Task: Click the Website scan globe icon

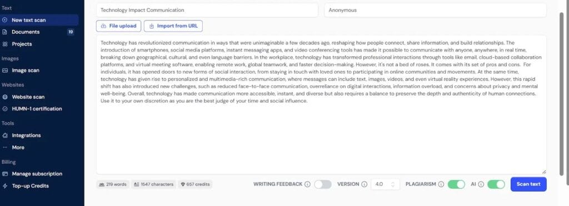Action: pos(4,97)
